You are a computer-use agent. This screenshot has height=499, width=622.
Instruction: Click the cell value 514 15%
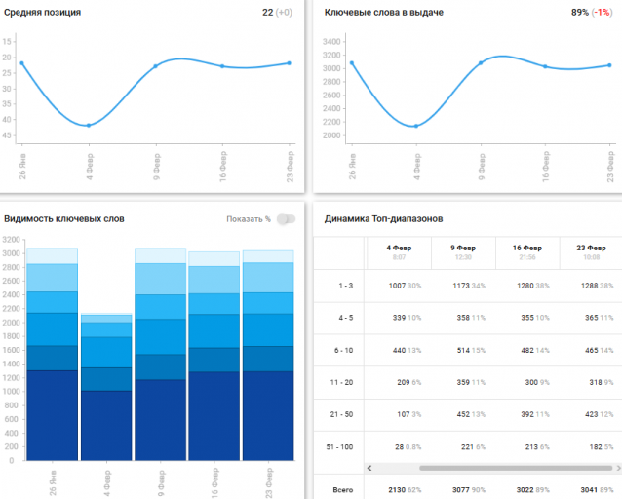[x=471, y=350]
